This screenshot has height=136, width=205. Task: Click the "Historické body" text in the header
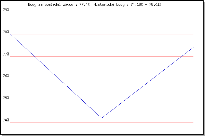(109, 4)
